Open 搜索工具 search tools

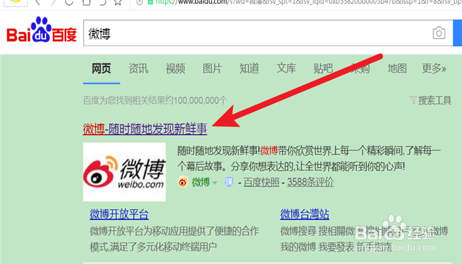pos(435,100)
